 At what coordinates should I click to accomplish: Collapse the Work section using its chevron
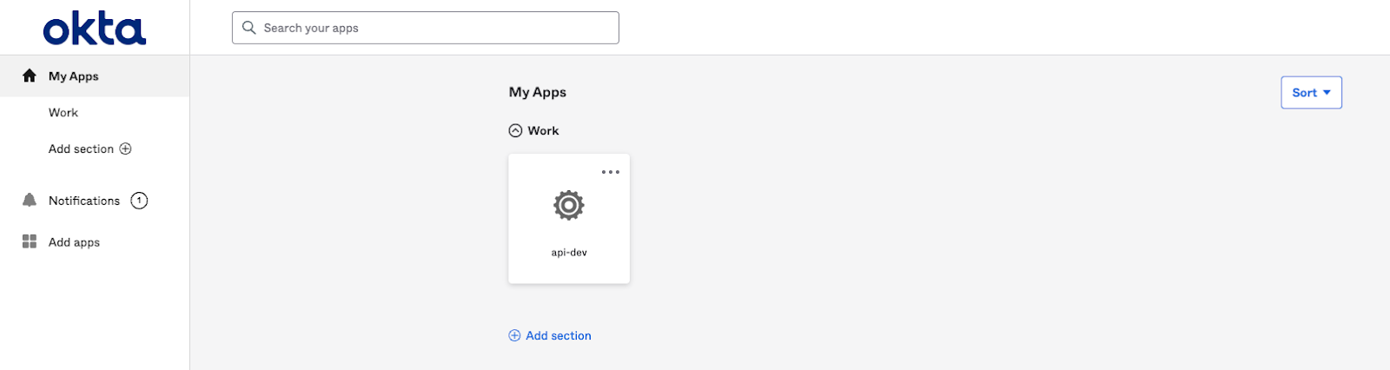(515, 130)
